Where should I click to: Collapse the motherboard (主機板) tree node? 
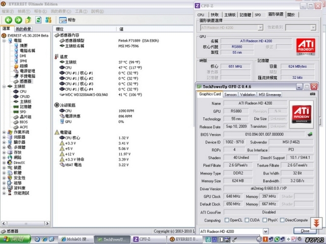4,86
